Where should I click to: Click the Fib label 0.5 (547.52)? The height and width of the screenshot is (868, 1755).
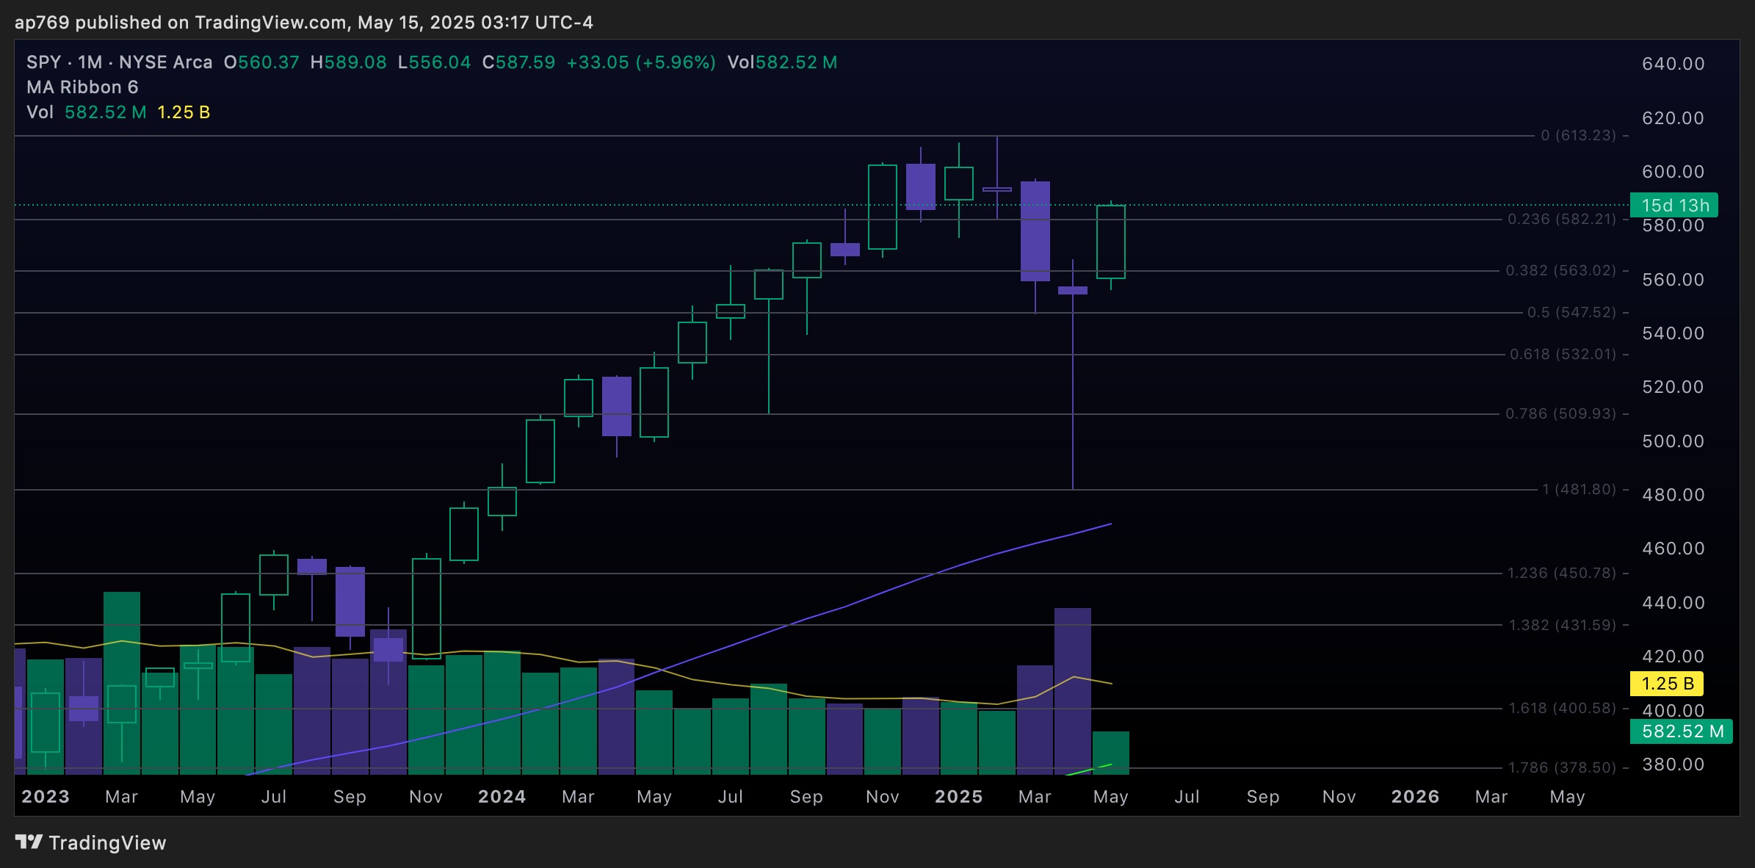1571,312
